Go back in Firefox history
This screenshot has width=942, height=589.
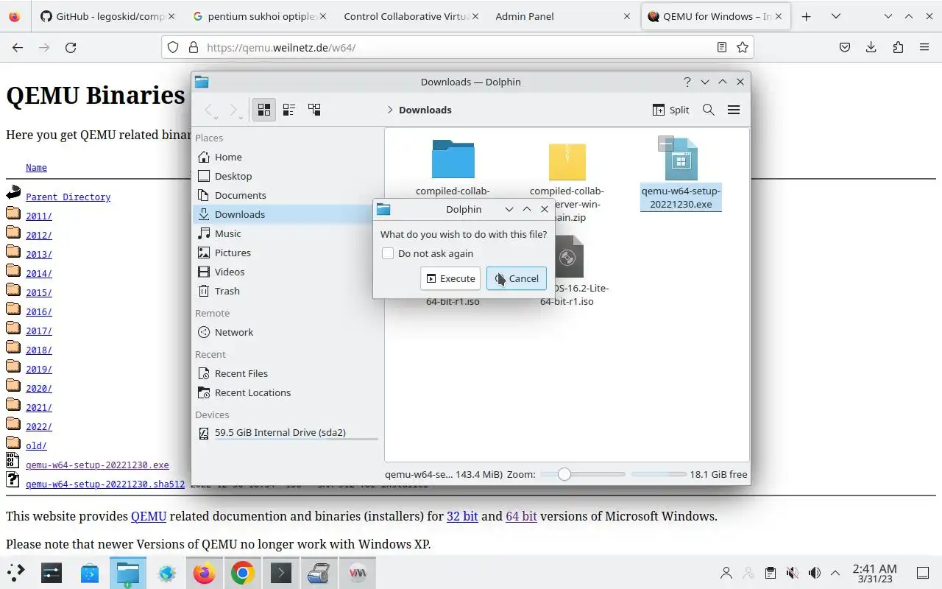[x=18, y=47]
